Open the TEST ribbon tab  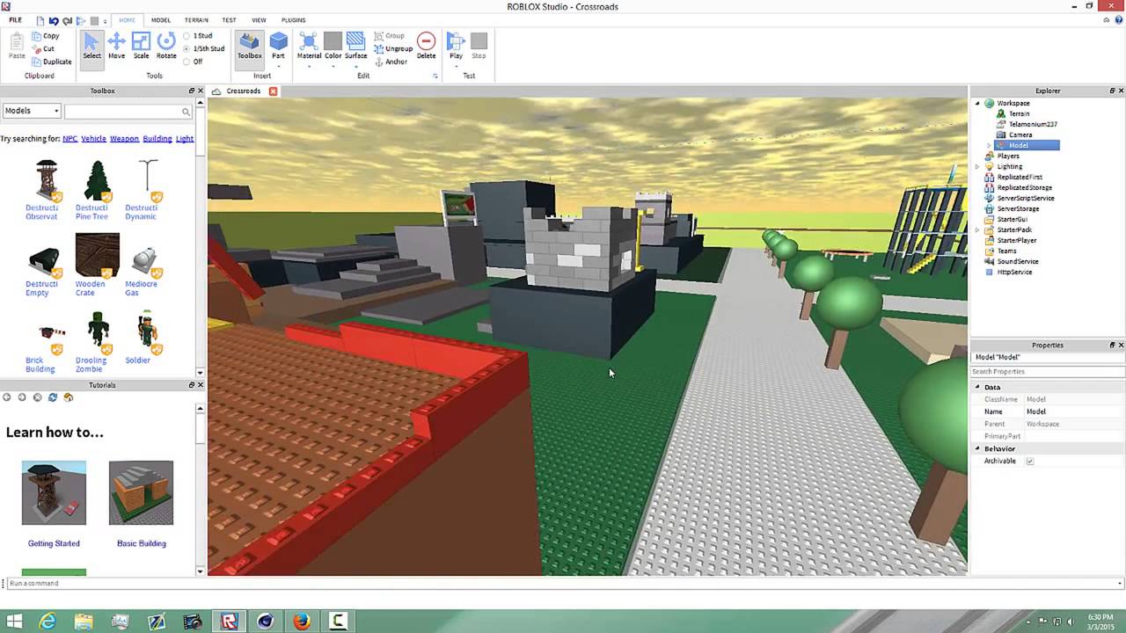[229, 19]
